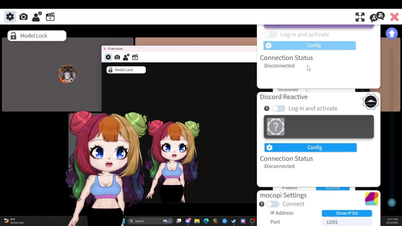Screen dimensions: 402x226
Task: Click the Discord Reactive logo icon
Action: pyautogui.click(x=371, y=102)
